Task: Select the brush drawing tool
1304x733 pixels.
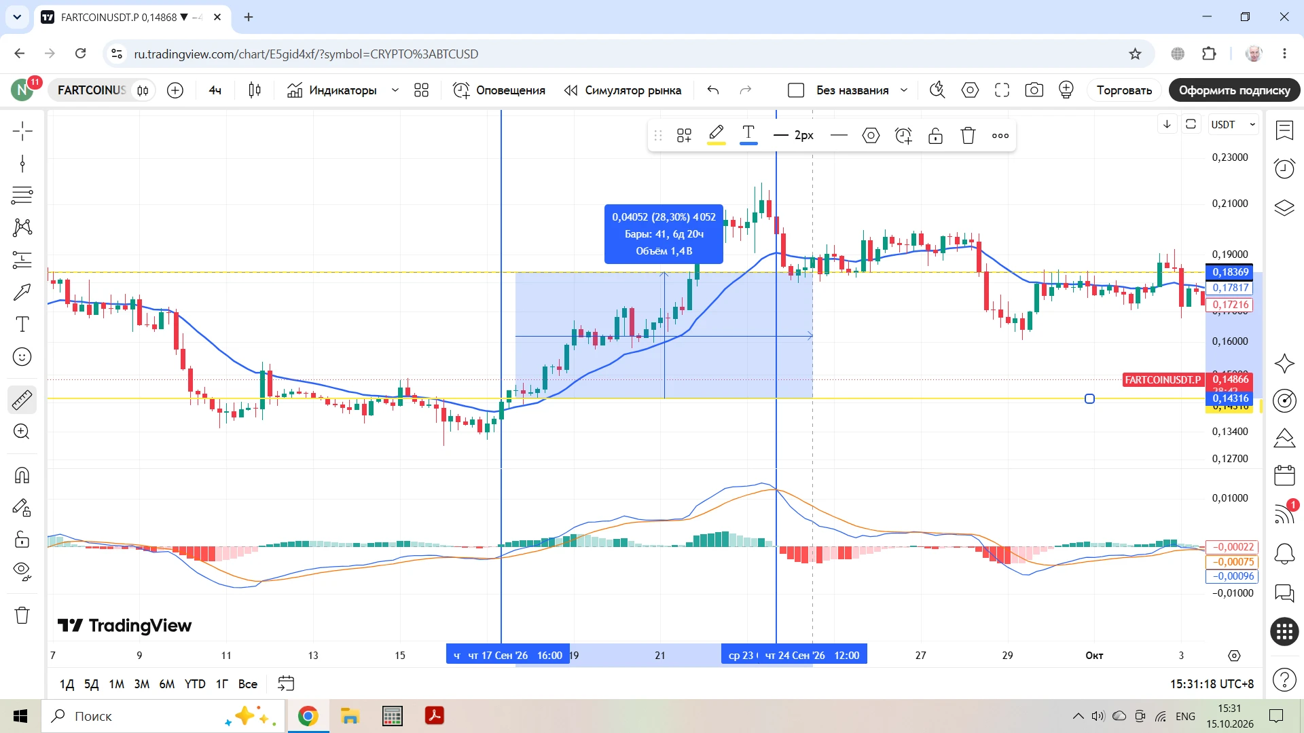Action: point(22,292)
